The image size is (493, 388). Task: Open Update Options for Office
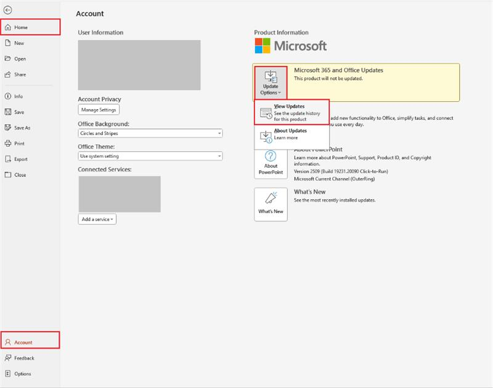coord(271,81)
